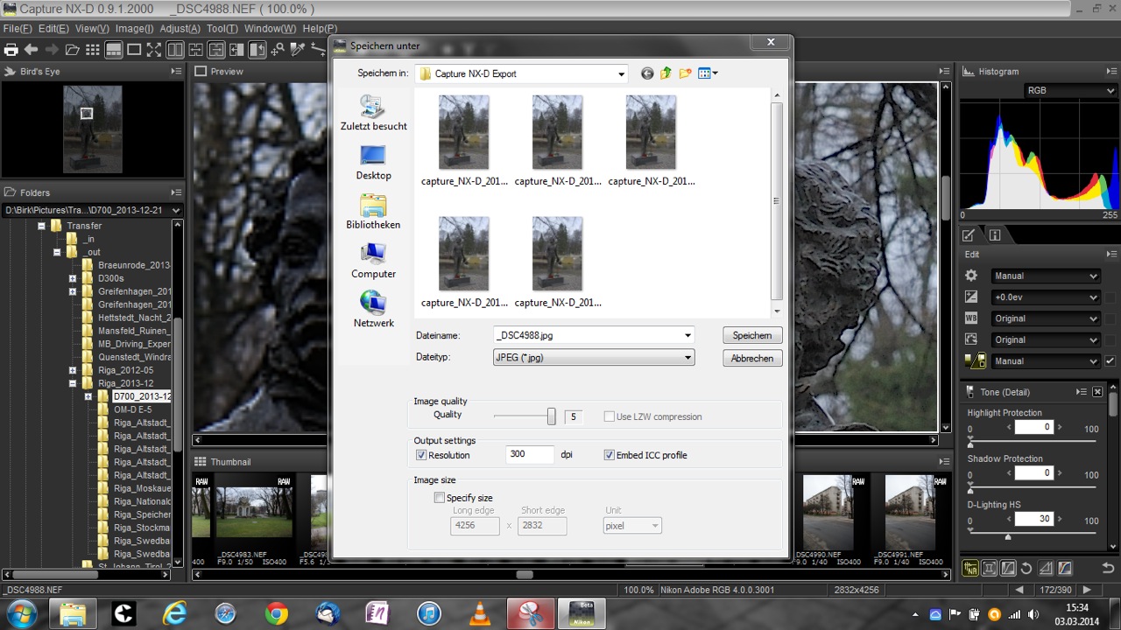This screenshot has width=1121, height=630.
Task: Open the File(F) menu
Action: click(18, 29)
